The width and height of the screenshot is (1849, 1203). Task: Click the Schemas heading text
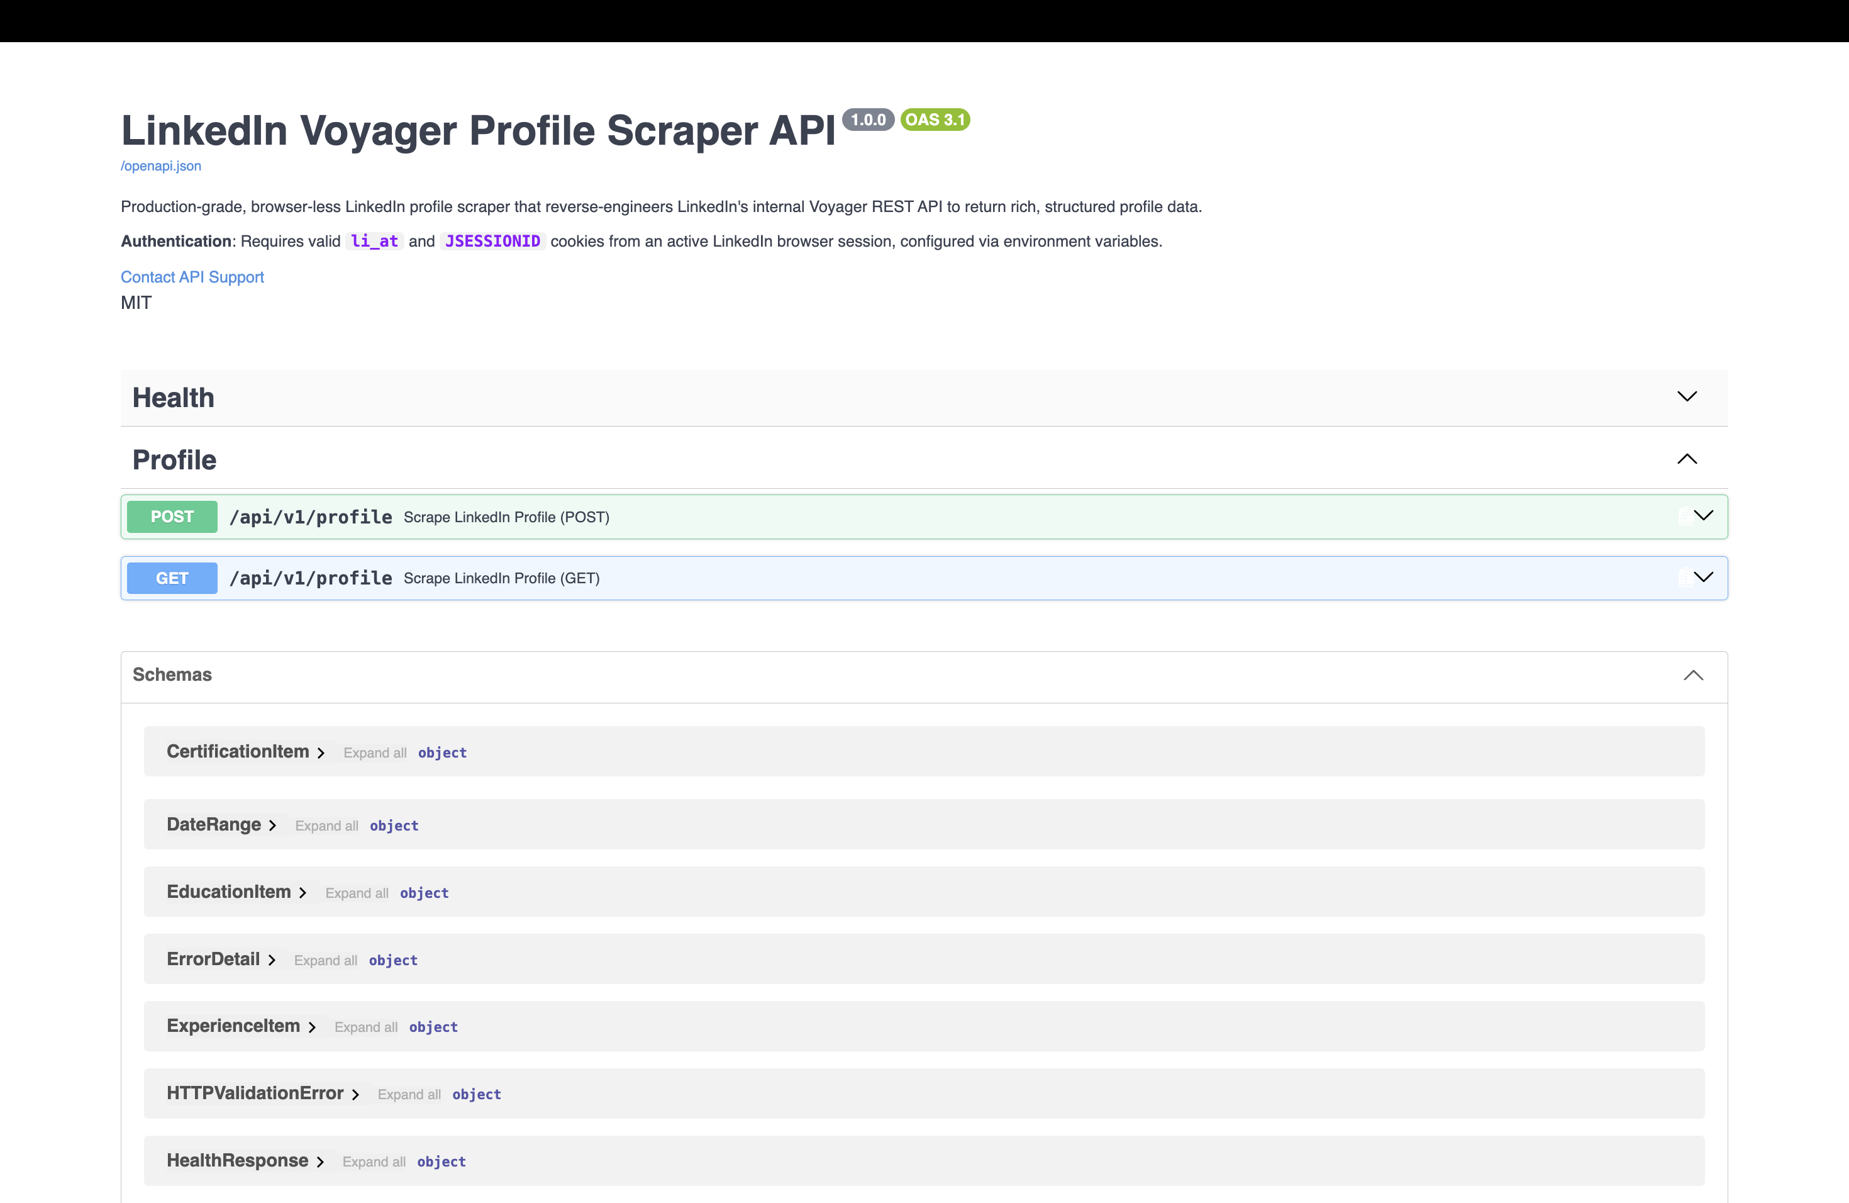tap(172, 674)
